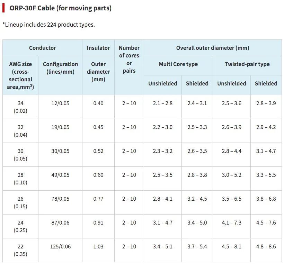Select the 4.1 – 7.3 unshielded twisted-pair cell
Screen dimensions: 284x264
232,223
